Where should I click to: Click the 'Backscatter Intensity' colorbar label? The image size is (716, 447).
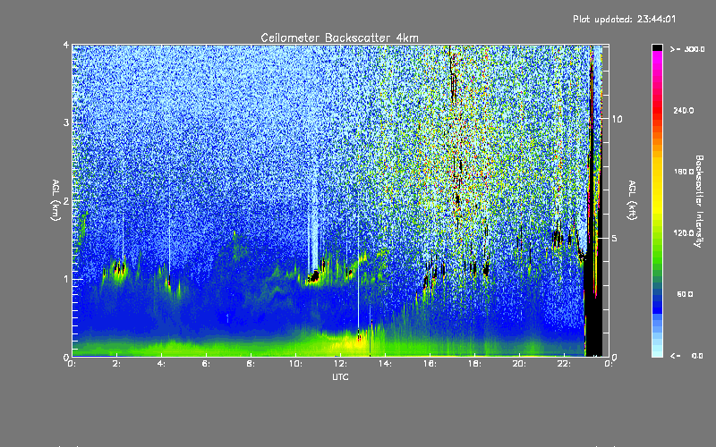pyautogui.click(x=699, y=201)
